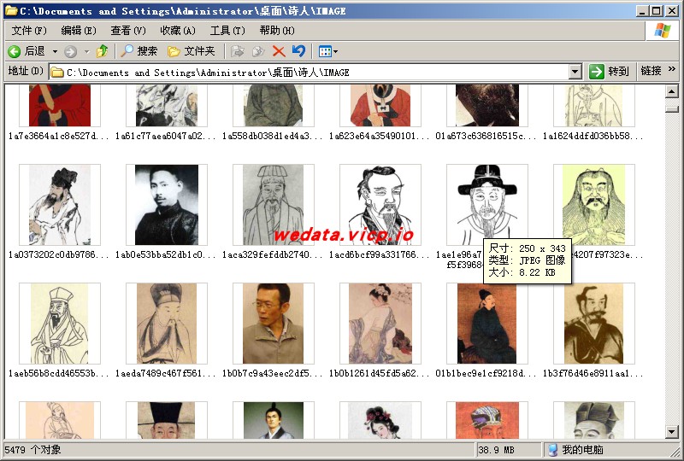Select bottom-row thumbnail of black-hatted official
The width and height of the screenshot is (684, 461).
tap(167, 420)
